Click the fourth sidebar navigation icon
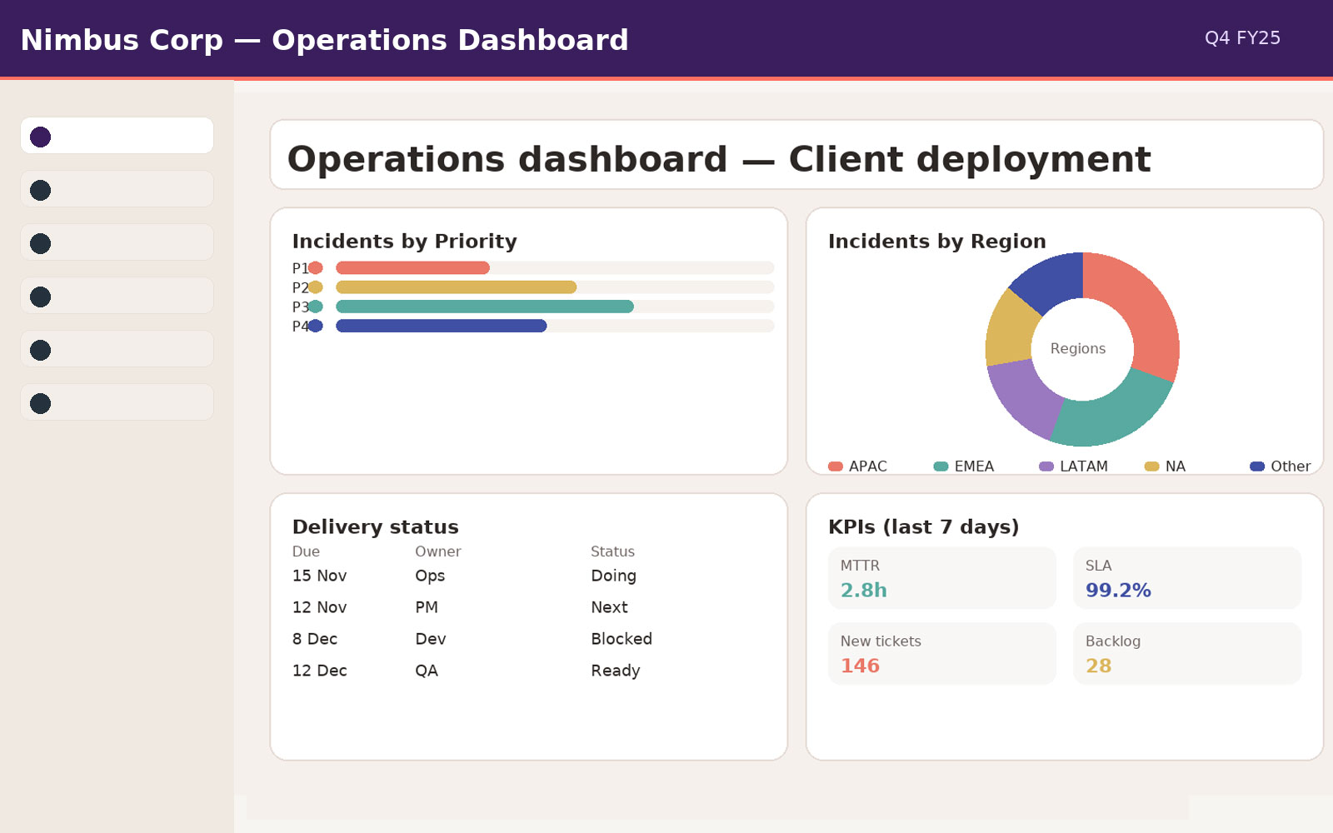 (39, 297)
